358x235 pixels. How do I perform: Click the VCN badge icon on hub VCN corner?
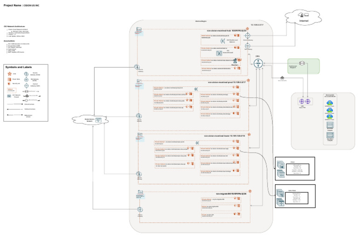(247, 29)
